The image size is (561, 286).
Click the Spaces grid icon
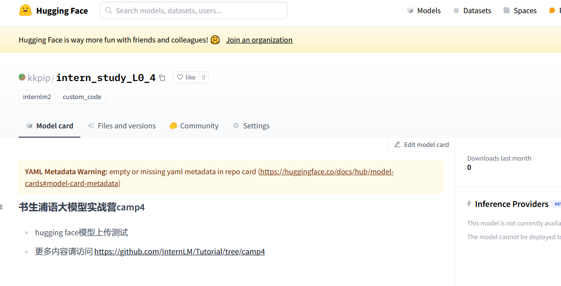(x=506, y=10)
